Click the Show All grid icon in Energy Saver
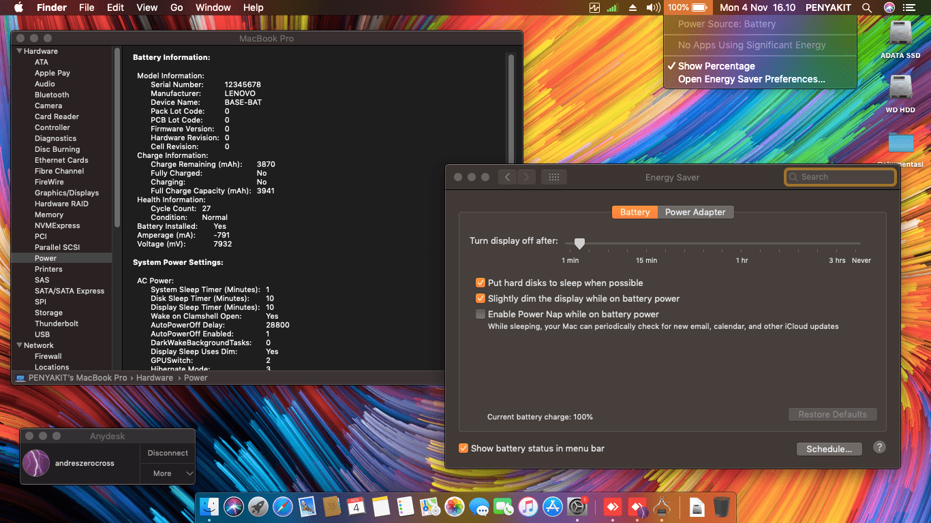This screenshot has width=931, height=523. [x=553, y=176]
